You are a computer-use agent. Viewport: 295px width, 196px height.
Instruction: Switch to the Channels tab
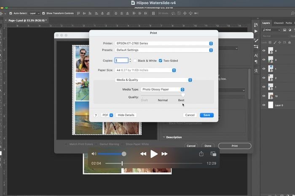click(x=279, y=23)
